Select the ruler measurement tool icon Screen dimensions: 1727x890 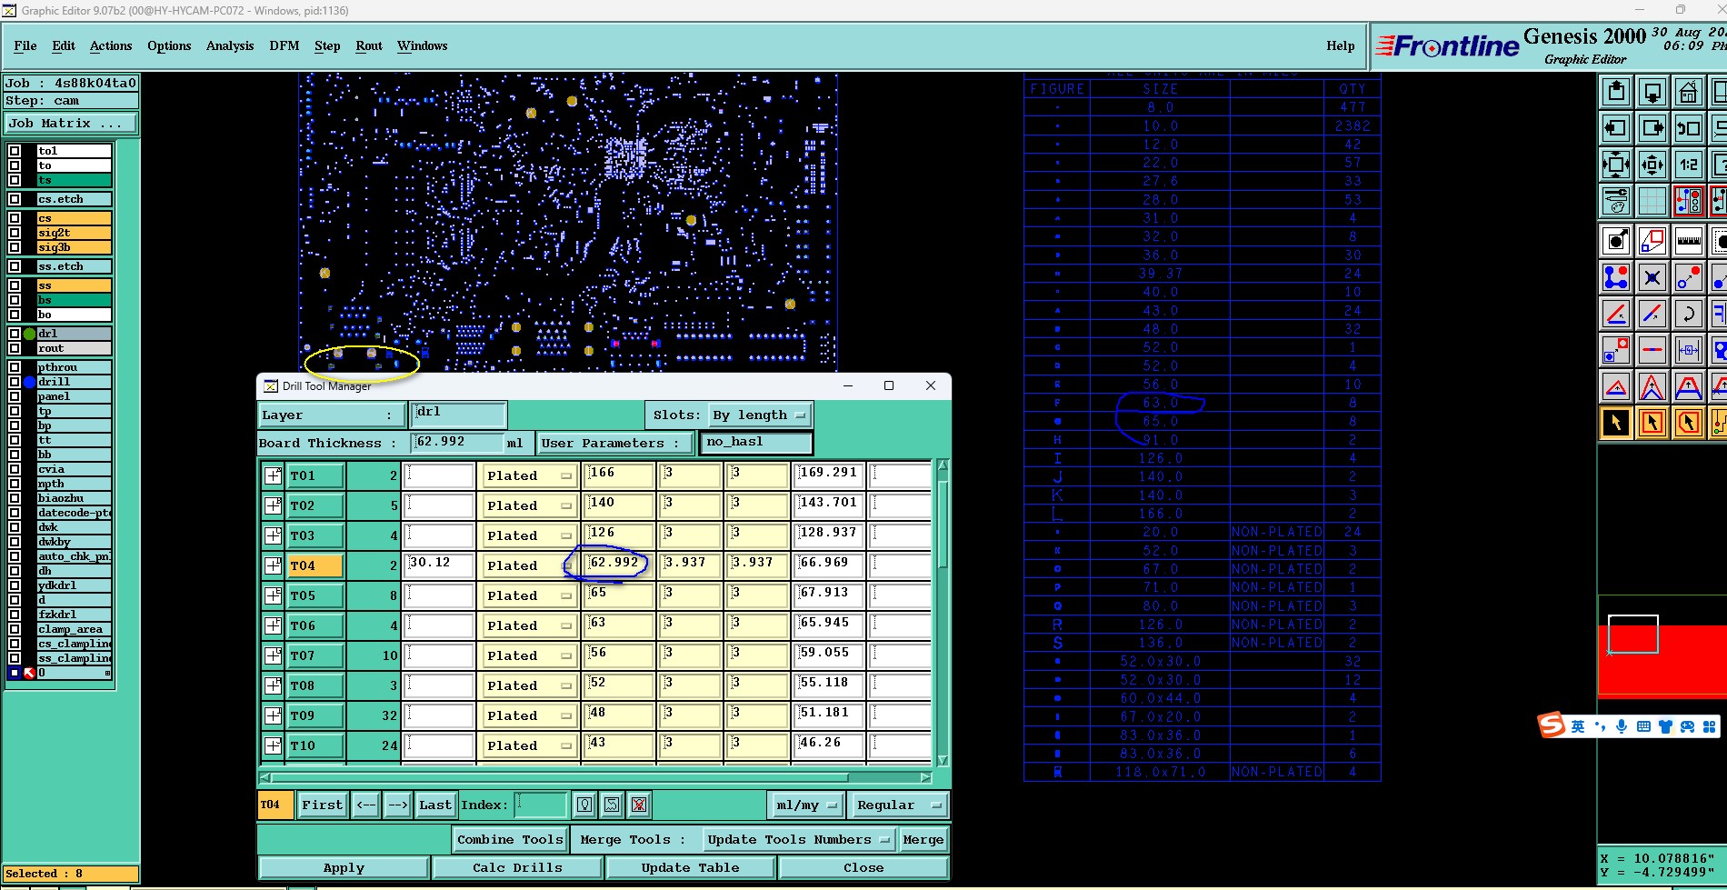click(x=1688, y=241)
